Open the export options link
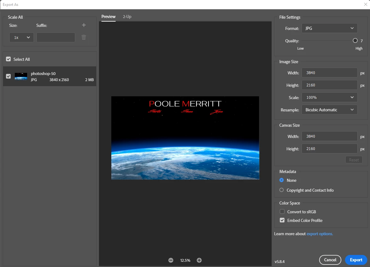The height and width of the screenshot is (267, 370). (x=320, y=234)
